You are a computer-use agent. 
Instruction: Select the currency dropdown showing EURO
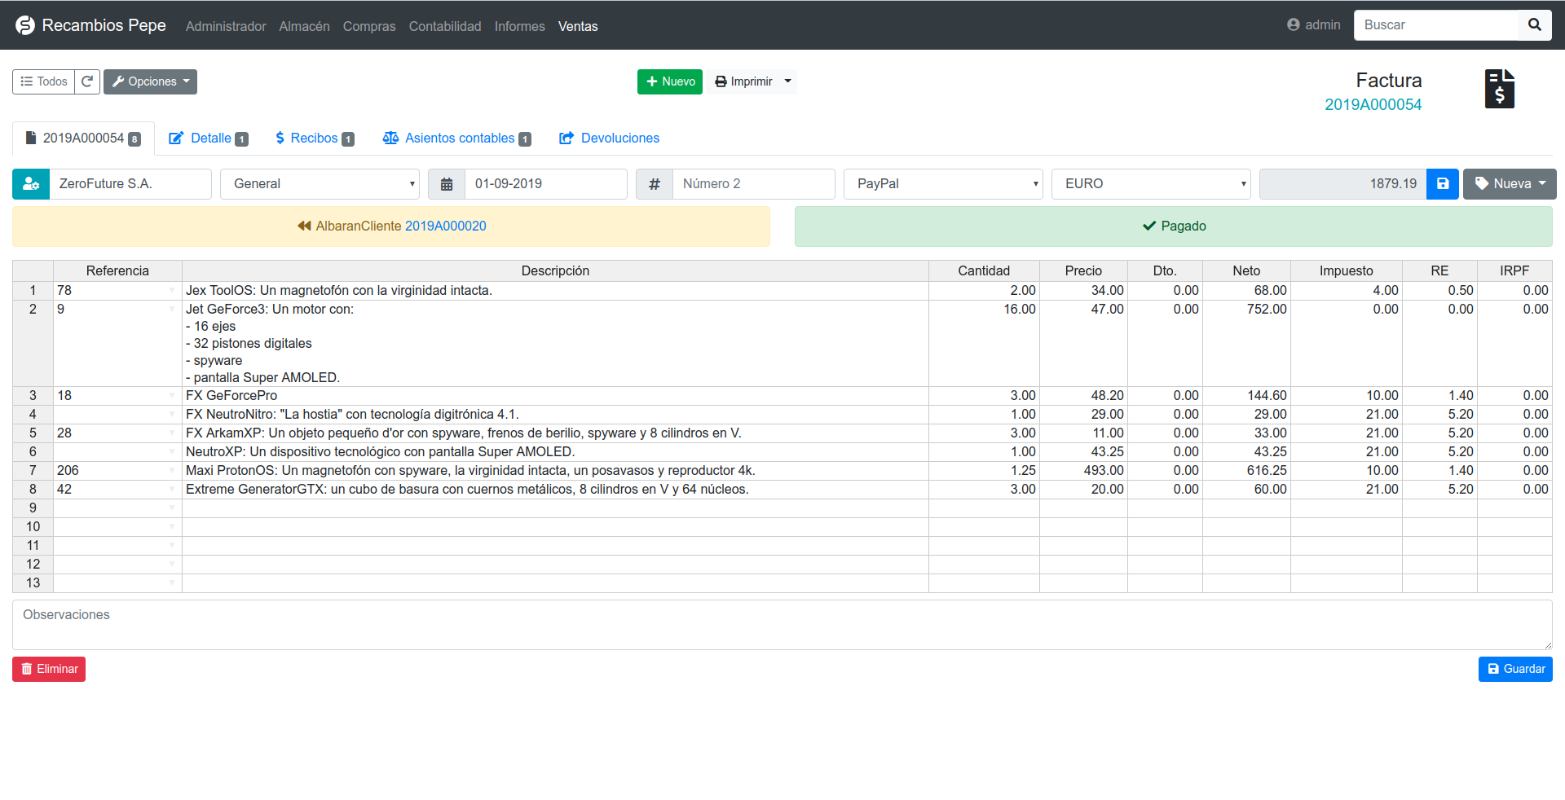click(1151, 184)
